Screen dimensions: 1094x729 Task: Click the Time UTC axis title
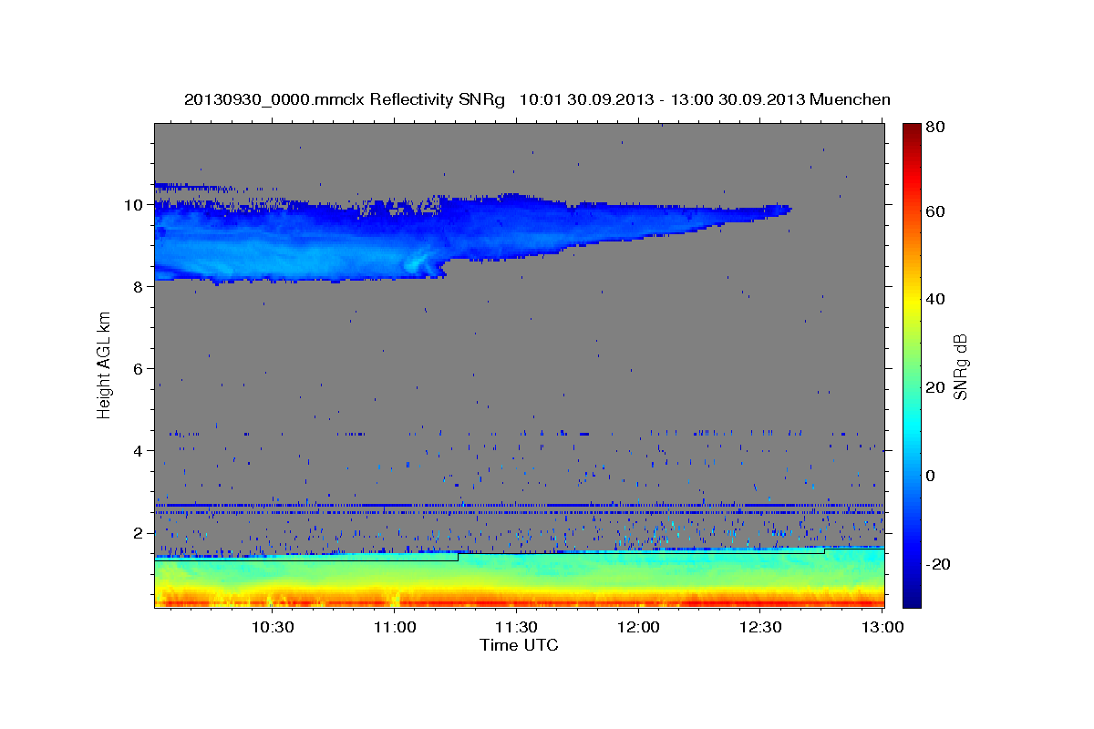[x=519, y=645]
